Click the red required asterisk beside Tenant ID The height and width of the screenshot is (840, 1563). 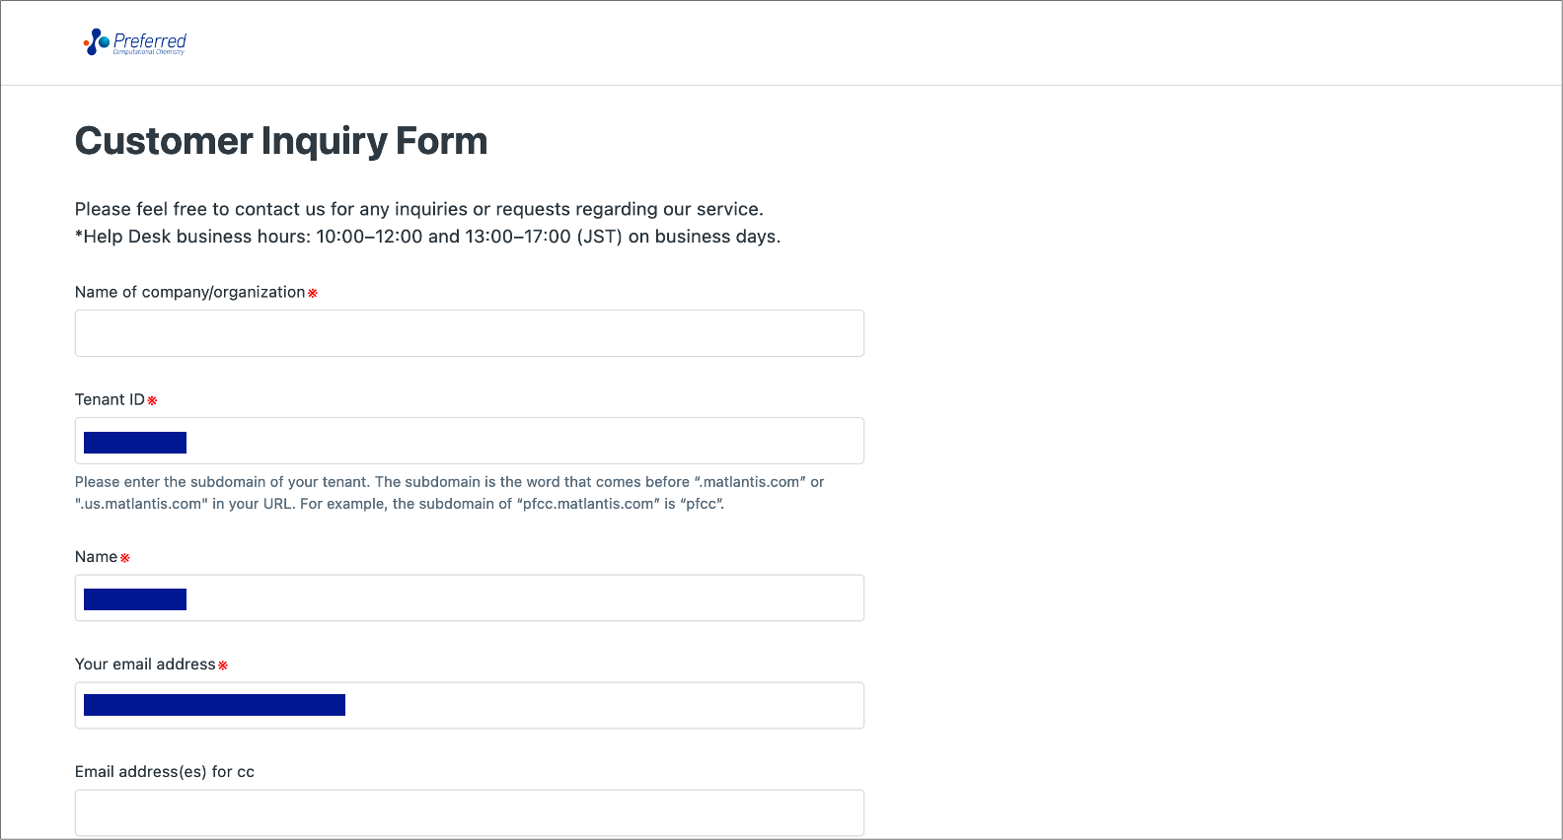[152, 400]
